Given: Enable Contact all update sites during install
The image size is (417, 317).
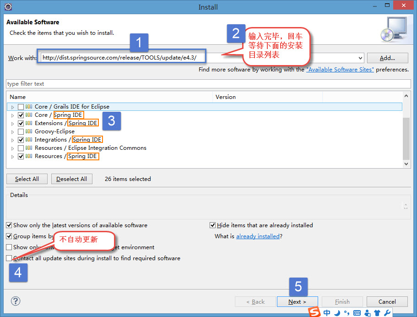Looking at the screenshot, I should click(x=9, y=258).
